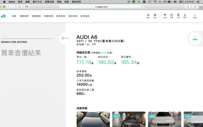This screenshot has height=127, width=203.
Task: Show info for 車況一般 condition
Action: (88, 57)
